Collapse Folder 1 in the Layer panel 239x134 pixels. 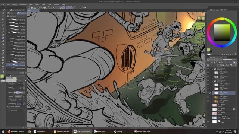pyautogui.click(x=212, y=69)
